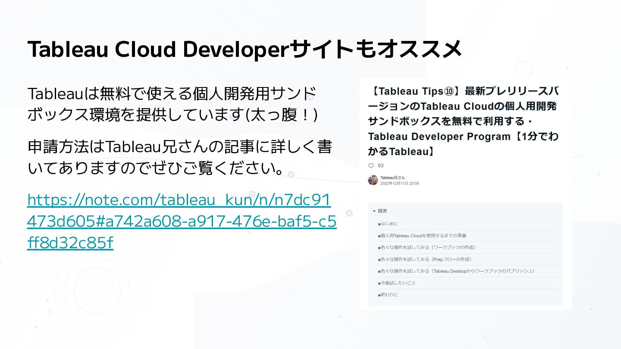621x349 pixels.
Task: Click the paragraph about 無料で使える個人開発用サンドボックス環境
Action: [172, 104]
